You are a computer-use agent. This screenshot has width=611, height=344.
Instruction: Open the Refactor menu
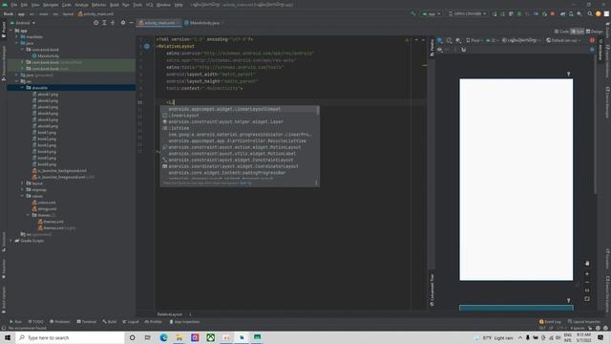pyautogui.click(x=98, y=5)
